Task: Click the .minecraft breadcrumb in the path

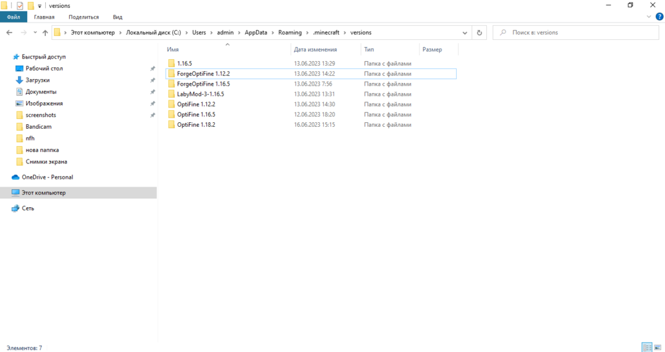Action: pos(326,33)
